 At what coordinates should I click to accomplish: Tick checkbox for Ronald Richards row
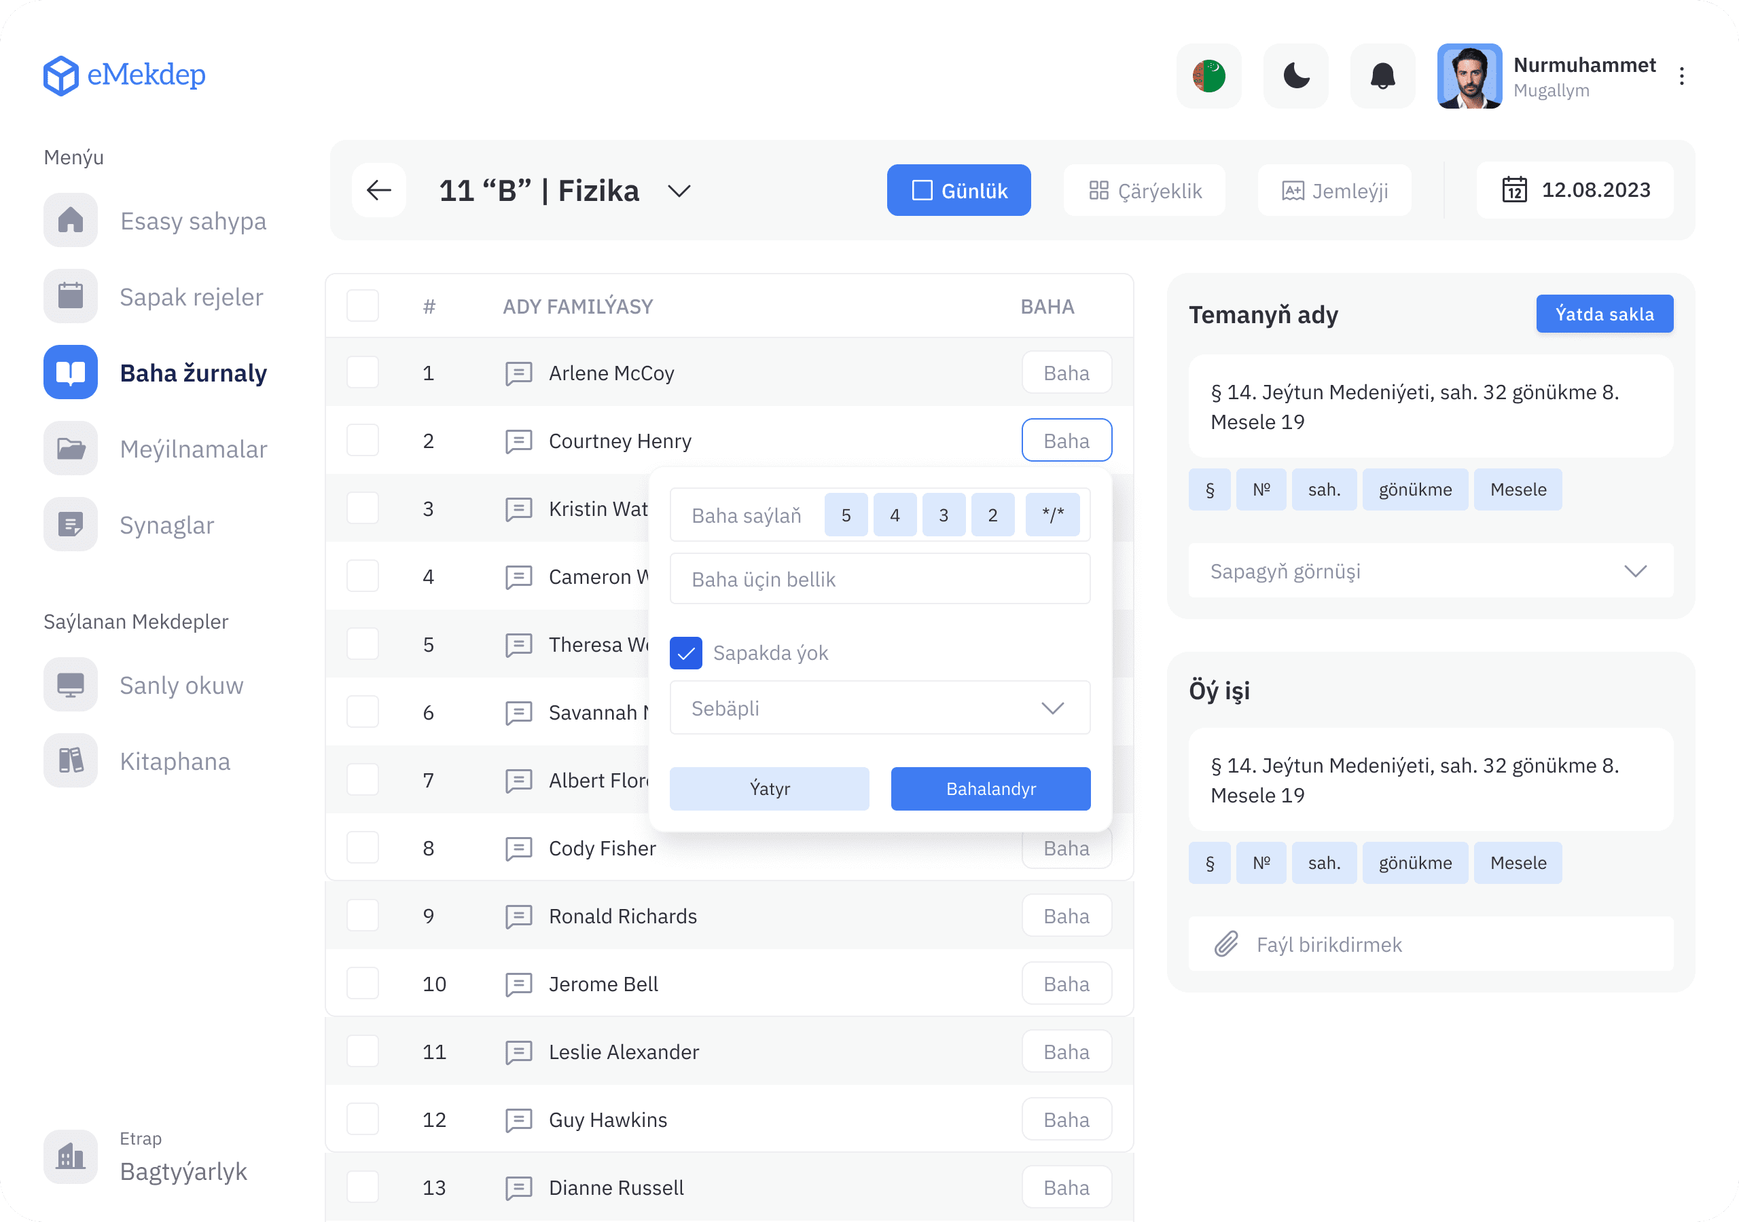coord(363,915)
